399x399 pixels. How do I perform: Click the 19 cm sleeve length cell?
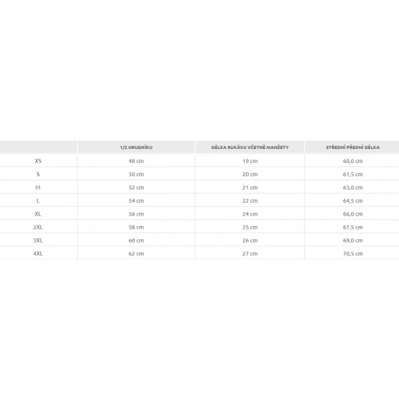pos(250,161)
